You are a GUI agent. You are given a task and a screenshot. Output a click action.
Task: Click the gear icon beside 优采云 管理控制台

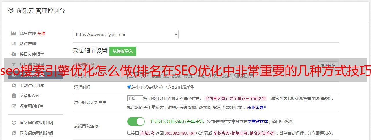point(11,10)
